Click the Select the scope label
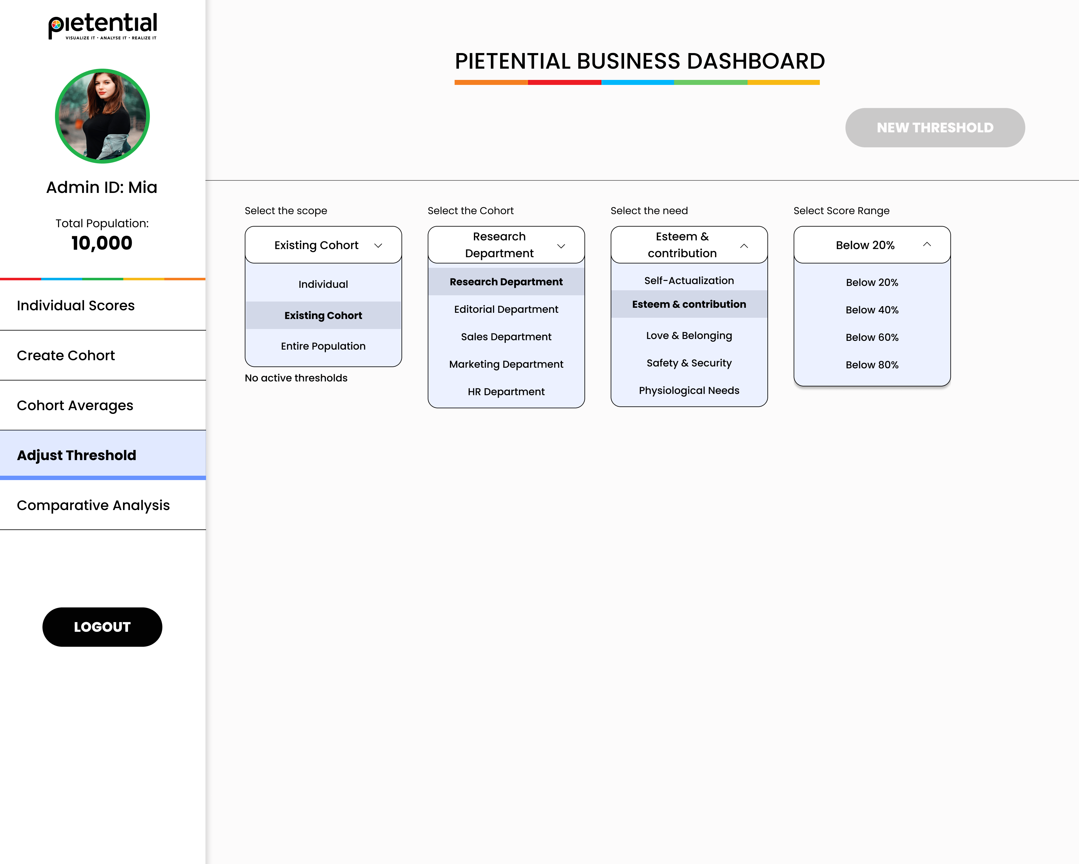 coord(286,211)
